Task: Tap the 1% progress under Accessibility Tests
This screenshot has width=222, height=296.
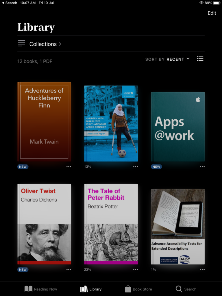Action: [x=153, y=270]
